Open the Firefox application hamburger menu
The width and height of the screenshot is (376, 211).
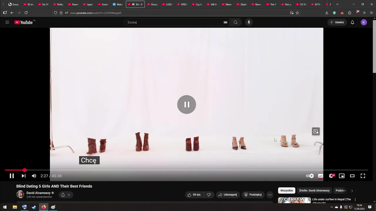pos(372,13)
